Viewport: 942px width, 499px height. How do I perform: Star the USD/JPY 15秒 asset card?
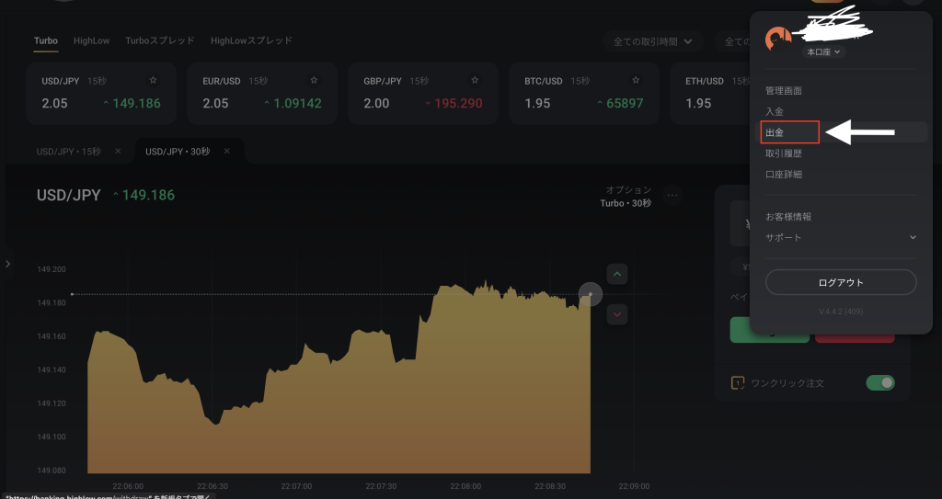[154, 81]
